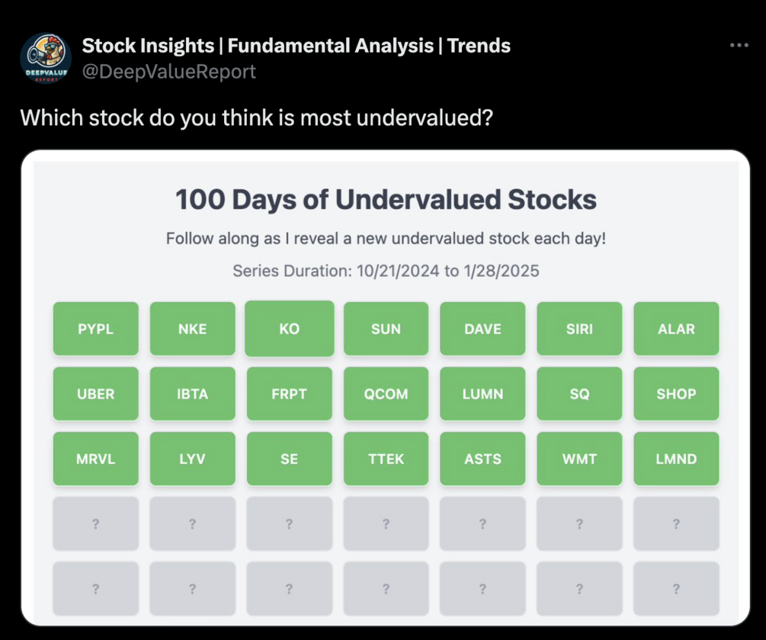766x640 pixels.
Task: Click the LMND stock tile
Action: (676, 458)
